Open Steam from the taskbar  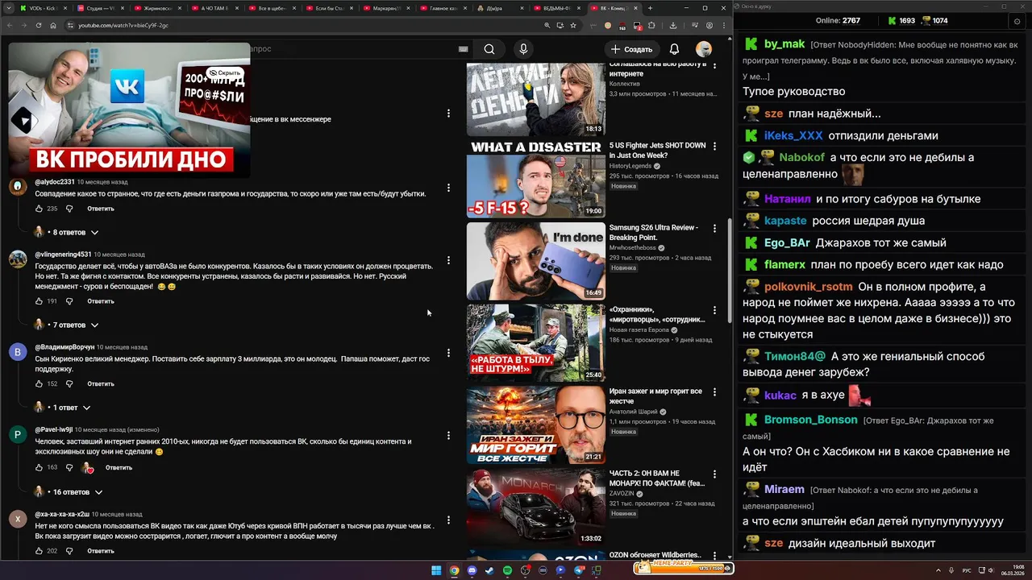[489, 570]
